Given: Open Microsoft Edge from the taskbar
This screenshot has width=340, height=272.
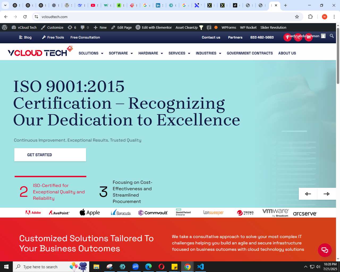Looking at the screenshot, I should 148,267.
